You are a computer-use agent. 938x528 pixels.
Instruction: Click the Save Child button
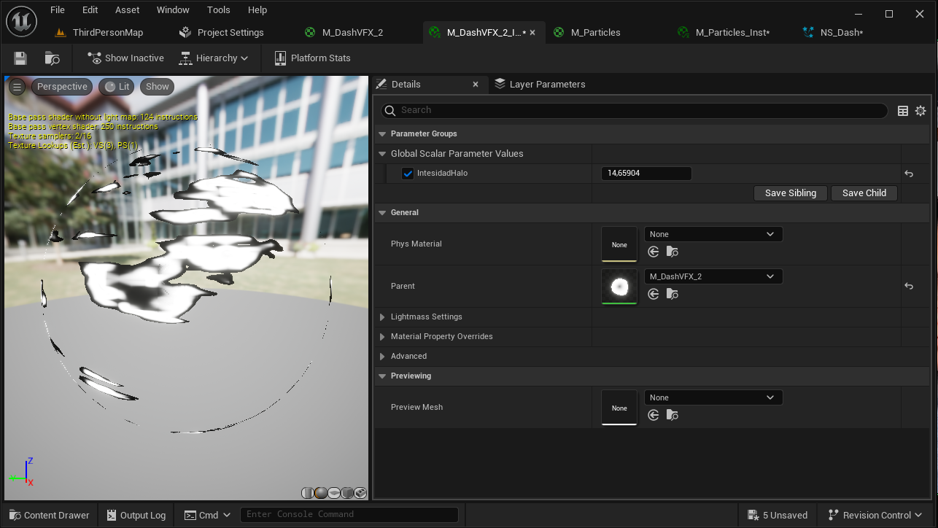[x=864, y=193]
